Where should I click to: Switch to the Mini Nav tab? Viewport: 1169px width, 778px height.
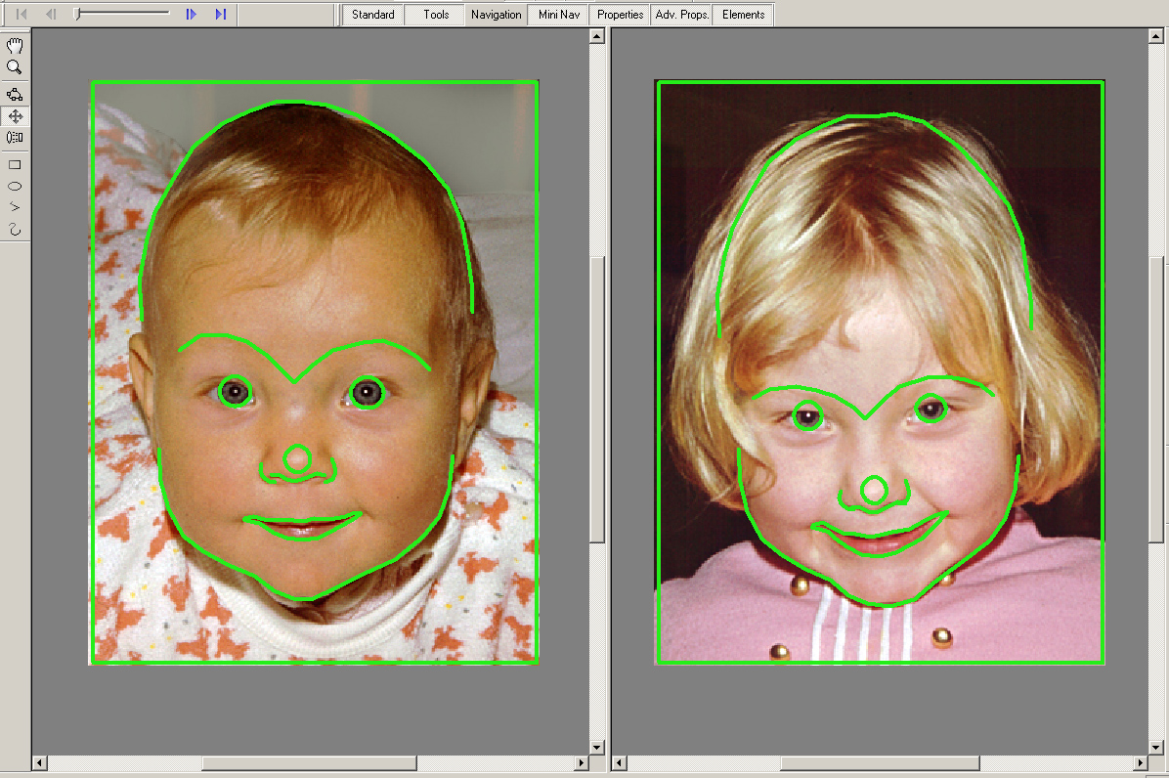[x=559, y=14]
